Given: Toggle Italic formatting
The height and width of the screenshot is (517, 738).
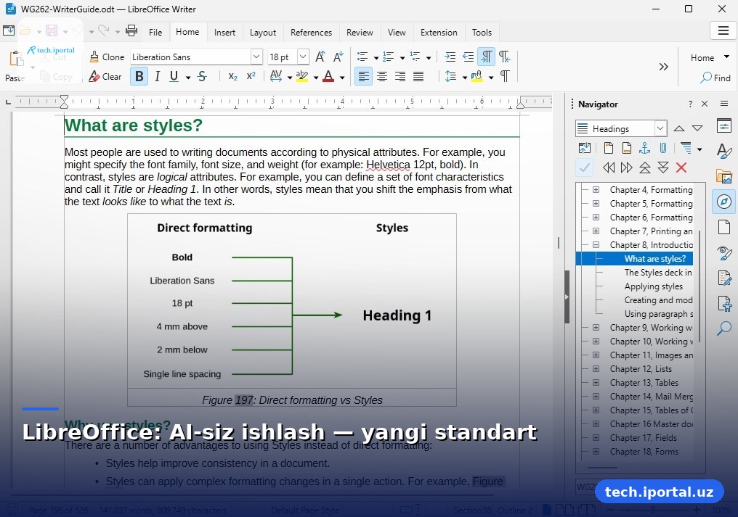Looking at the screenshot, I should pyautogui.click(x=157, y=77).
